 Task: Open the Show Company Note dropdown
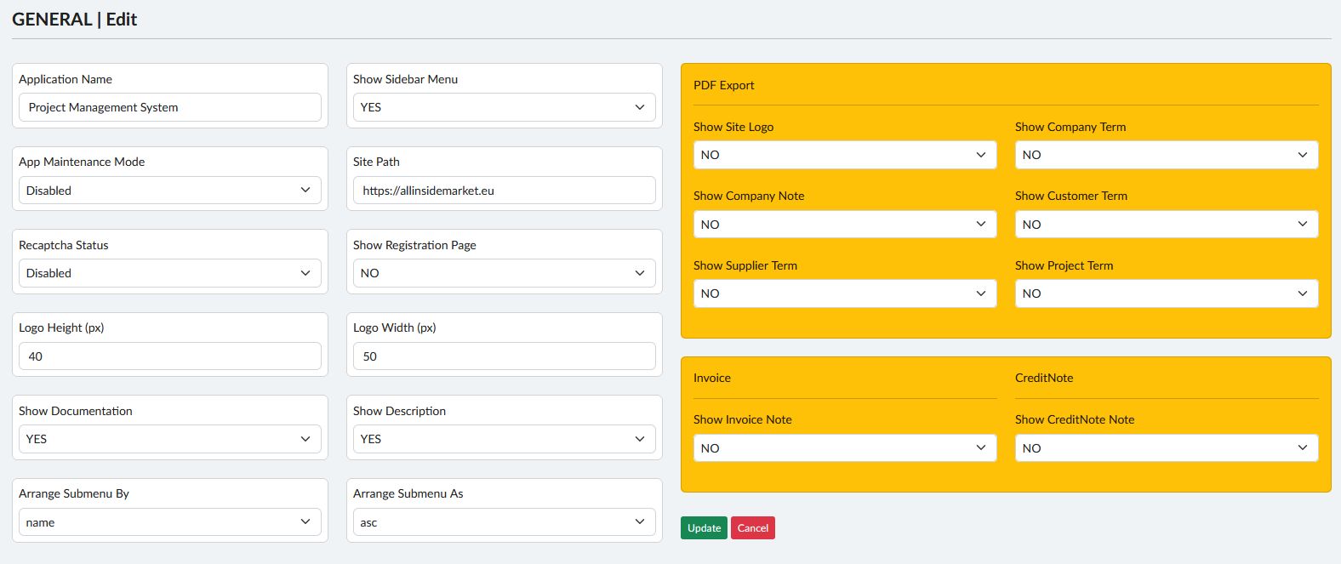(844, 225)
